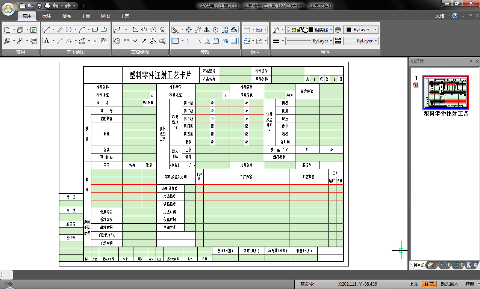The width and height of the screenshot is (480, 289).
Task: Toggle 线宽 line width display
Action: 429,284
